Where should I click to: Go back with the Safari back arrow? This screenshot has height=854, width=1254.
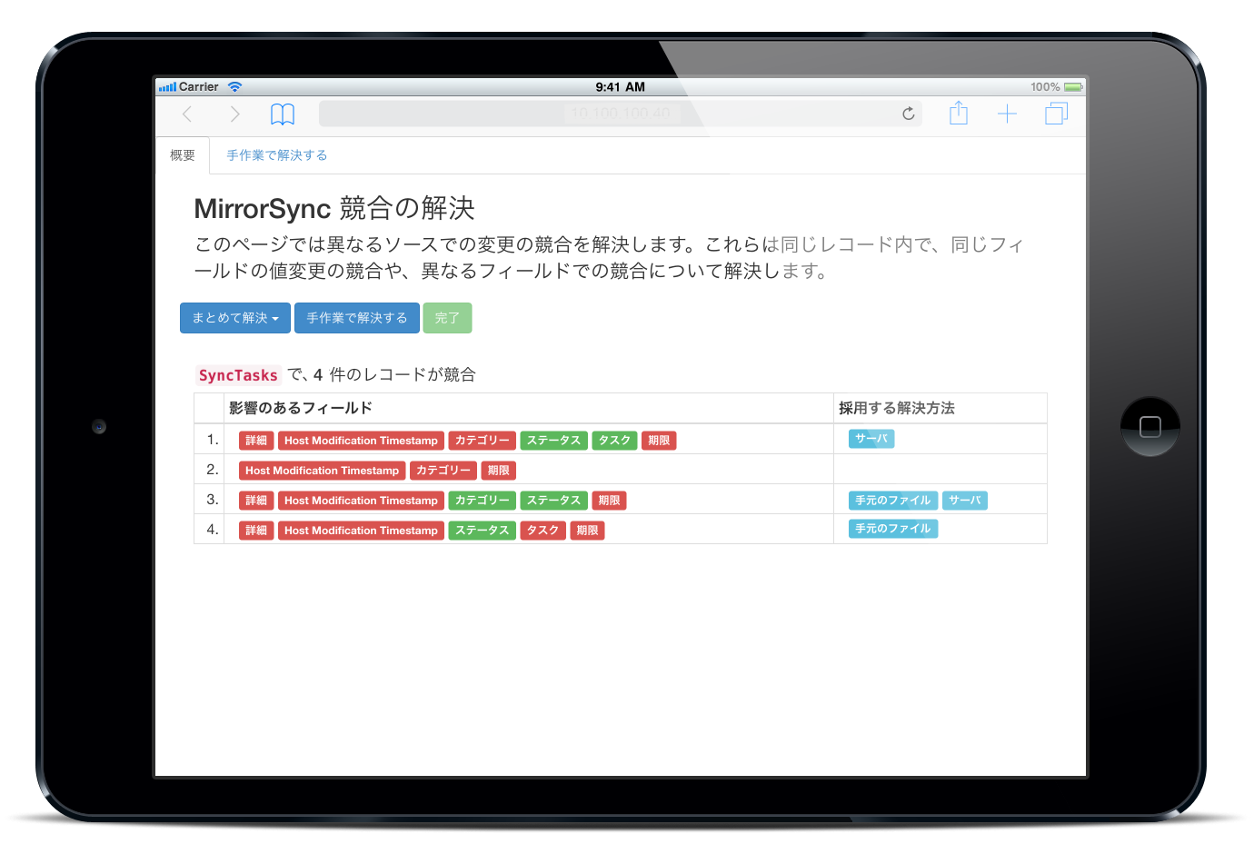click(187, 114)
